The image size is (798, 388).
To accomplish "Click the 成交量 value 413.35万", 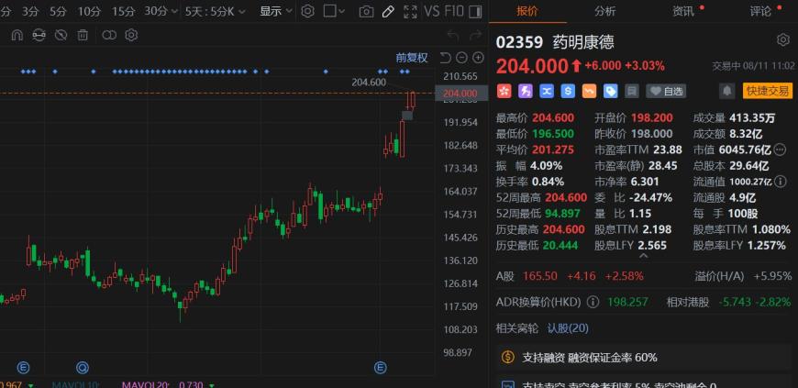I will 752,118.
